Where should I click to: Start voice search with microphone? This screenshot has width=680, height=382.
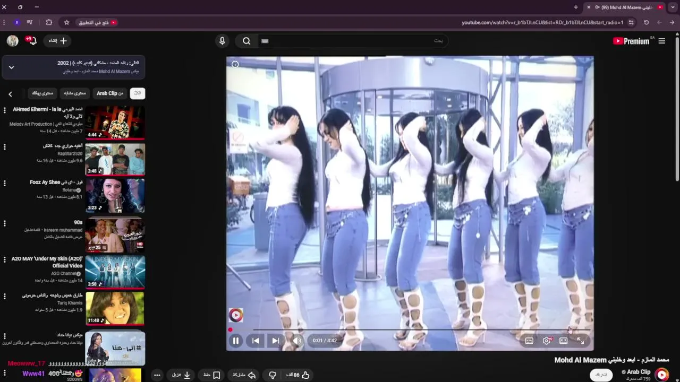(222, 41)
